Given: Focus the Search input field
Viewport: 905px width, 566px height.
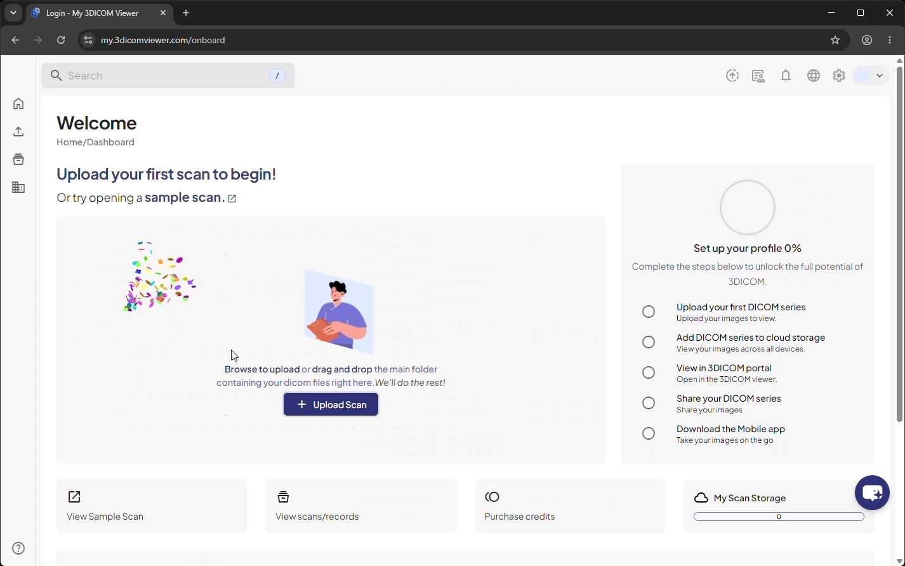Looking at the screenshot, I should 168,76.
